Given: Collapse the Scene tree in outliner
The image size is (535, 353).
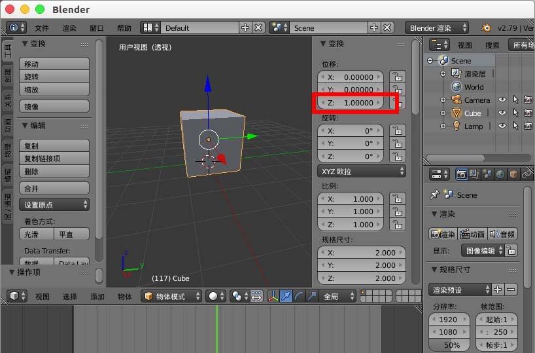Looking at the screenshot, I should [x=430, y=60].
